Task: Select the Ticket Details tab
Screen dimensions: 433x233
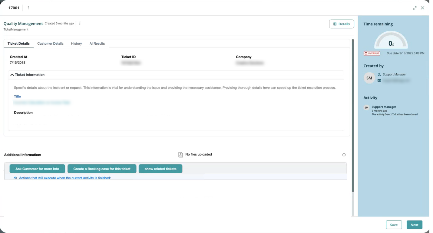Action: 18,43
